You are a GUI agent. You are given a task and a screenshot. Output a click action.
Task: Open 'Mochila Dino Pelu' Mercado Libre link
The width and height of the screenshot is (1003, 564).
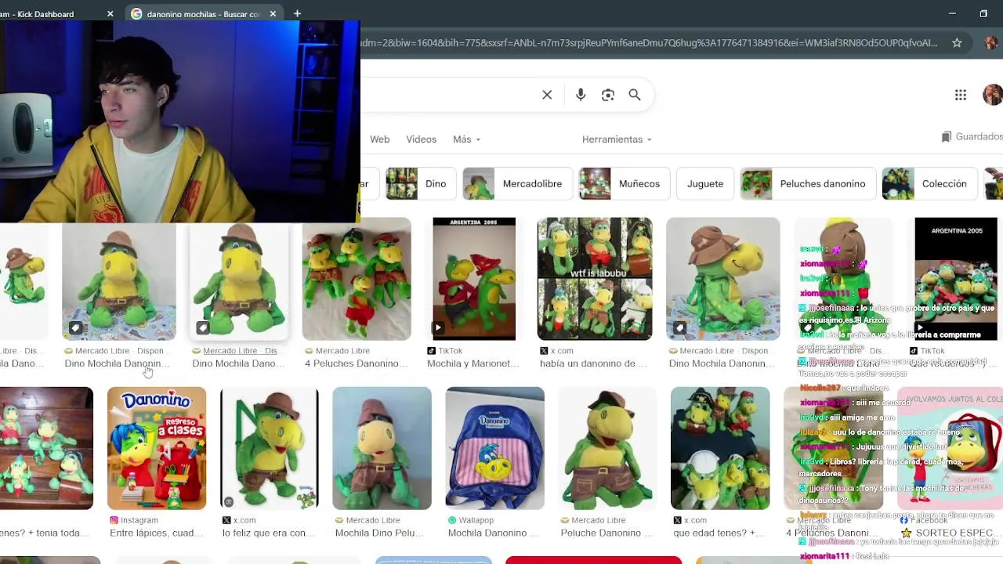pos(382,533)
